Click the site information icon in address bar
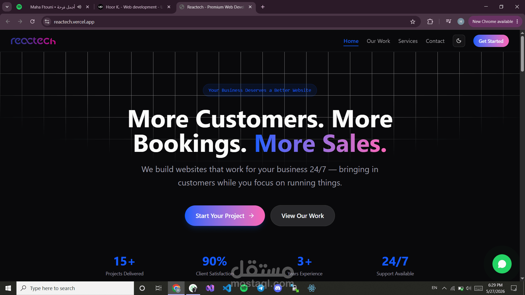525x295 pixels. coord(47,22)
